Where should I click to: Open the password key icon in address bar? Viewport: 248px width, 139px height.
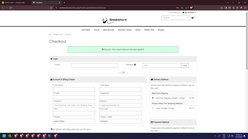pos(178,8)
